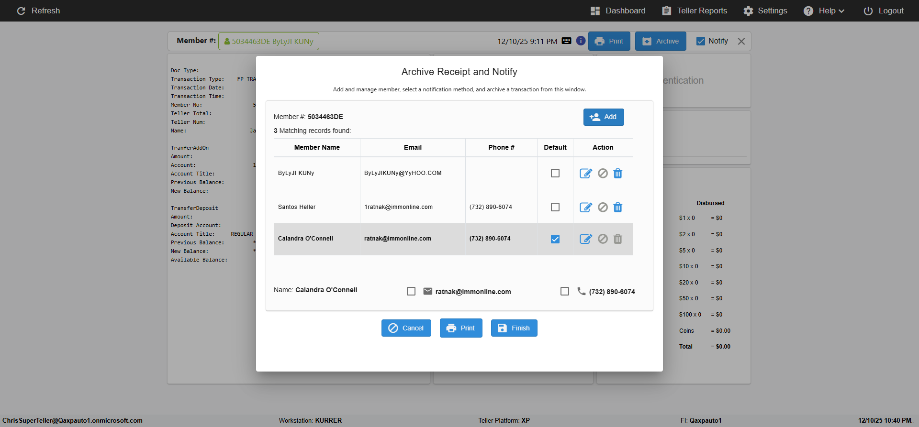Finish archiving the receipt

(x=514, y=328)
